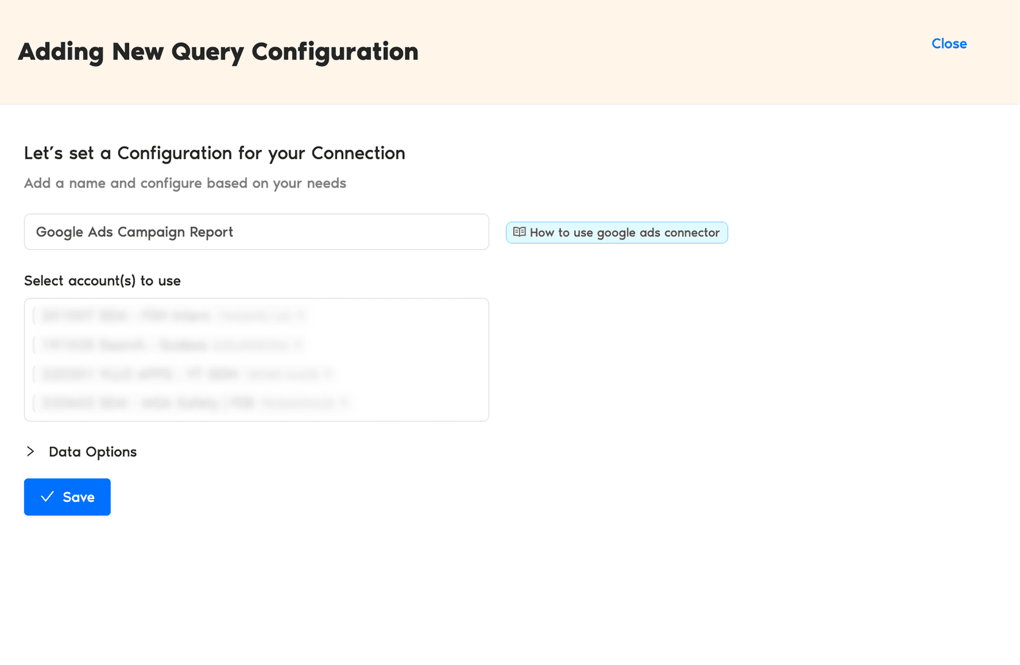The height and width of the screenshot is (665, 1020).
Task: Click the chevron icon beside Data Options
Action: click(x=30, y=451)
